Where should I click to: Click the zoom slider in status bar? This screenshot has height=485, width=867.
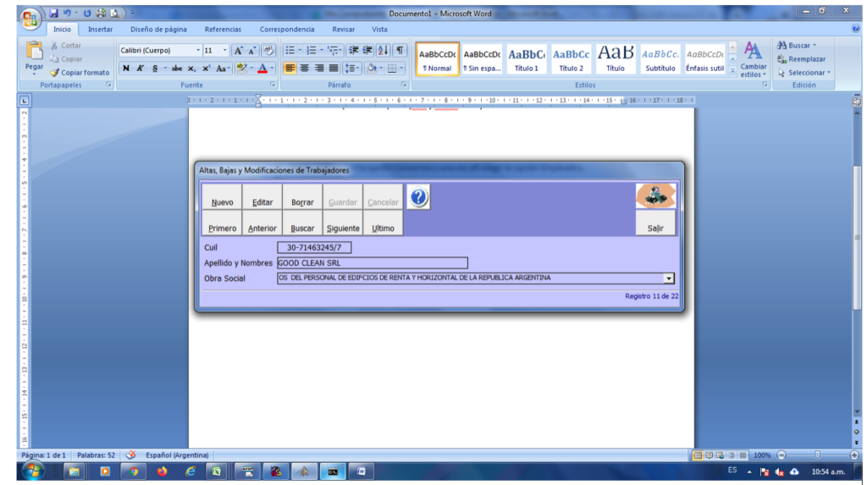pos(817,455)
